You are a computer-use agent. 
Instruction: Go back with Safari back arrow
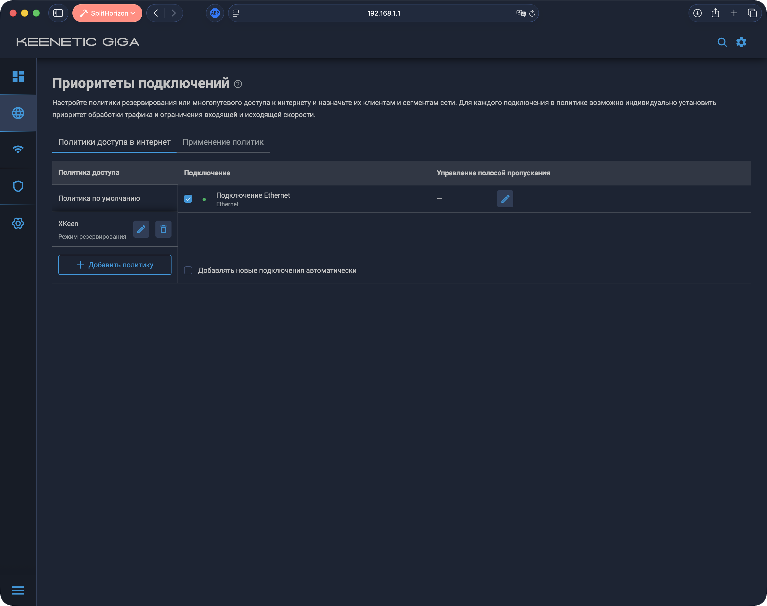pyautogui.click(x=155, y=13)
